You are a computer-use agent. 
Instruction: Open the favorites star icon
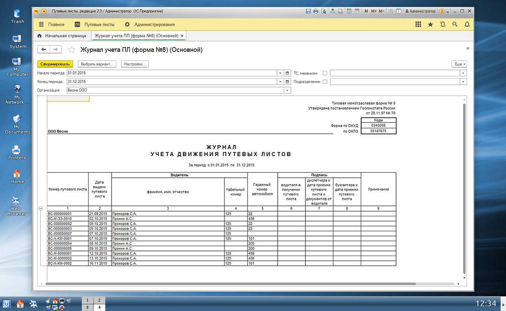pyautogui.click(x=430, y=25)
